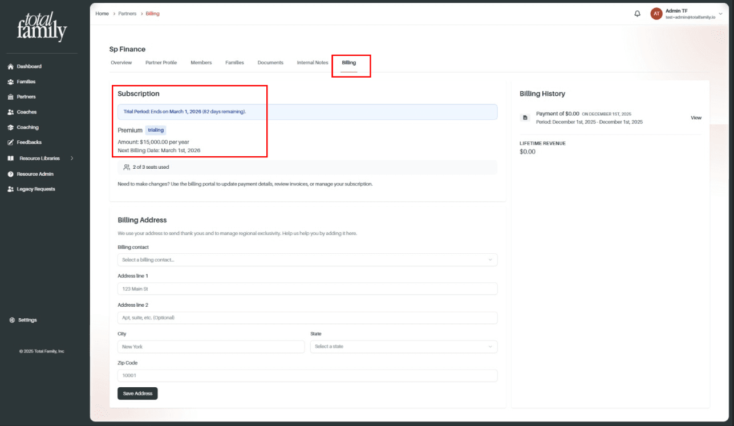Screen dimensions: 734x426
Task: Click Partners in the breadcrumb
Action: tap(127, 14)
